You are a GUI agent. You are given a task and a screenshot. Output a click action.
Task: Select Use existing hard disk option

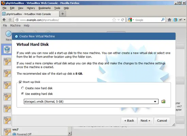(22, 94)
